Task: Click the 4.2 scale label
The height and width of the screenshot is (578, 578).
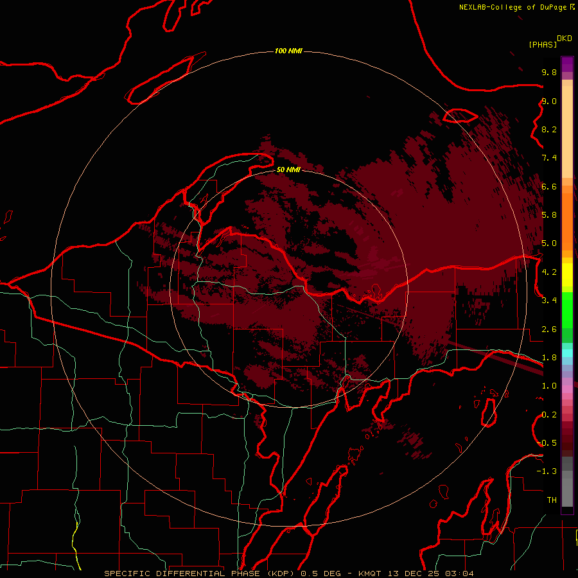Action: point(549,272)
